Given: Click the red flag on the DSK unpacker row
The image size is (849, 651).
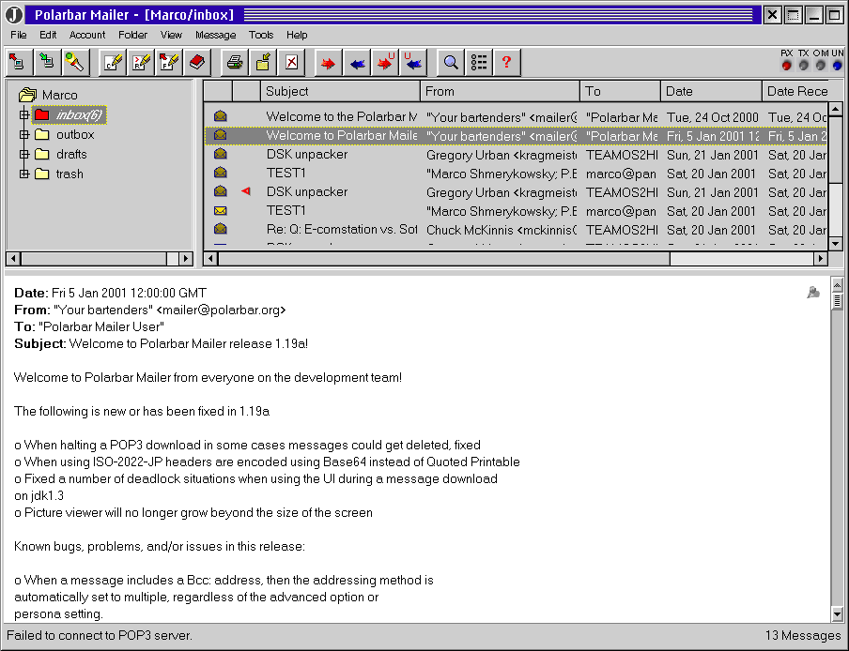Looking at the screenshot, I should click(x=246, y=190).
